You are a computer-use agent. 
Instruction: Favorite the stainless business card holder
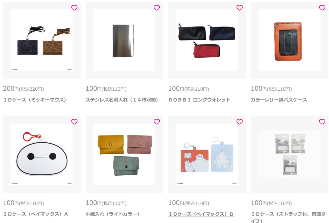(x=157, y=8)
